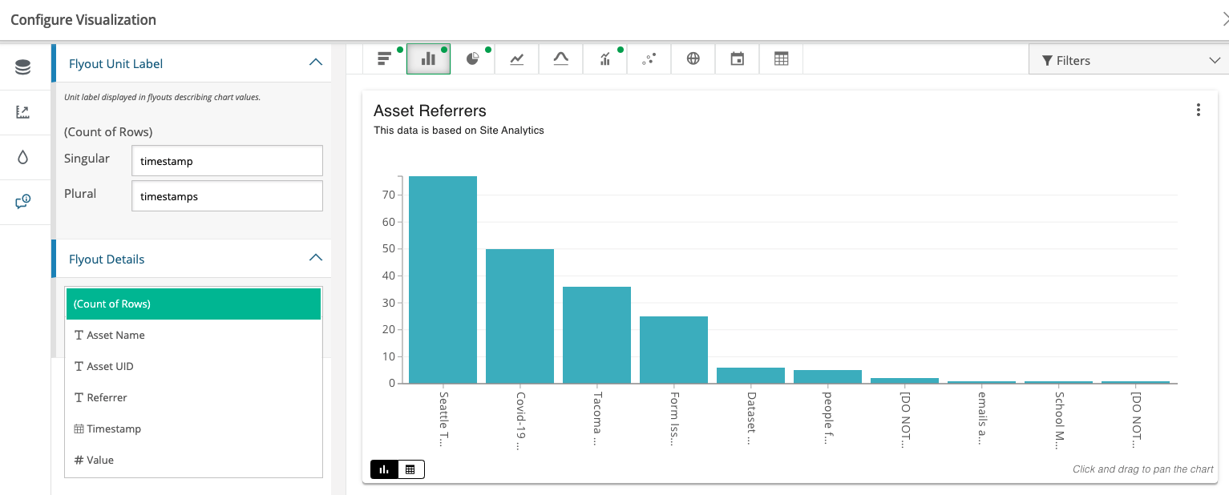Open the Axis settings sidebar tab
1229x495 pixels.
click(x=22, y=112)
